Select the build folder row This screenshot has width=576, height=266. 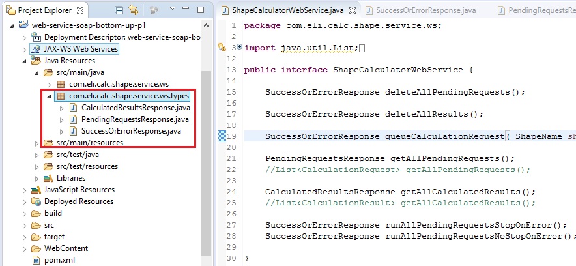(x=53, y=213)
